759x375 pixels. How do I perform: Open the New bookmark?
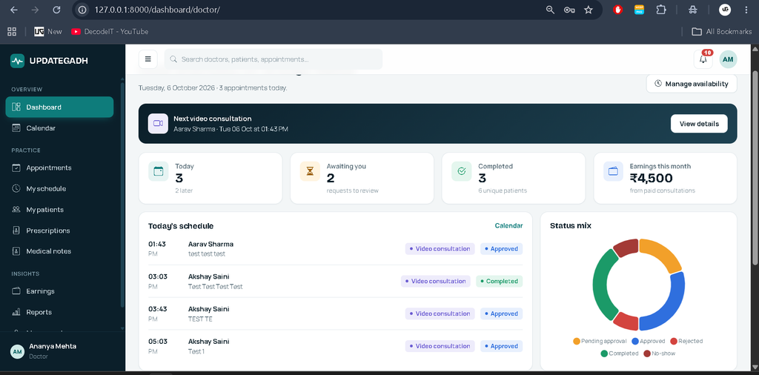48,31
